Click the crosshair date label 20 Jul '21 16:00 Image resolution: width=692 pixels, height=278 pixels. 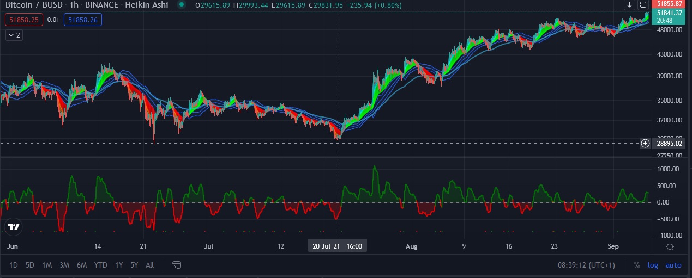tap(338, 246)
